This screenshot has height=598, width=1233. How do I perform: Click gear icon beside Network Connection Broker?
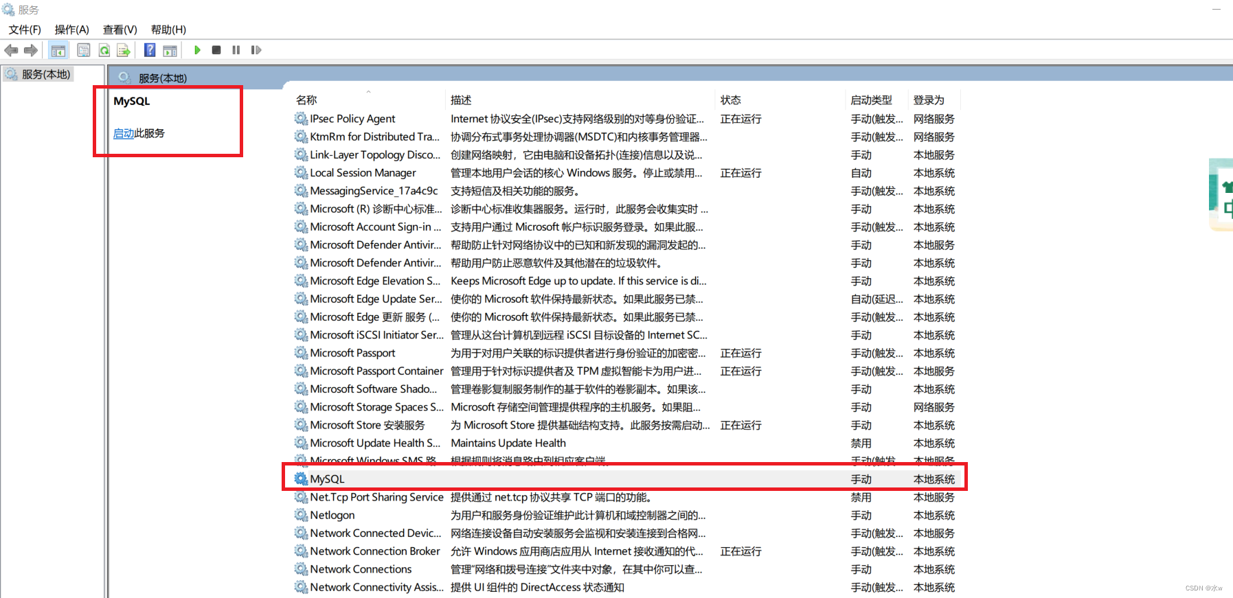point(301,551)
